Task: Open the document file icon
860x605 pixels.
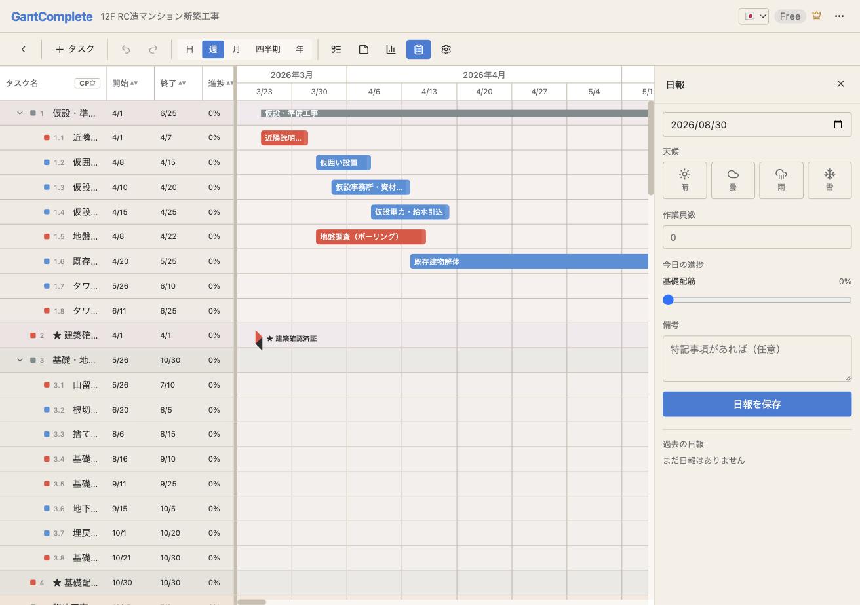Action: coord(364,49)
